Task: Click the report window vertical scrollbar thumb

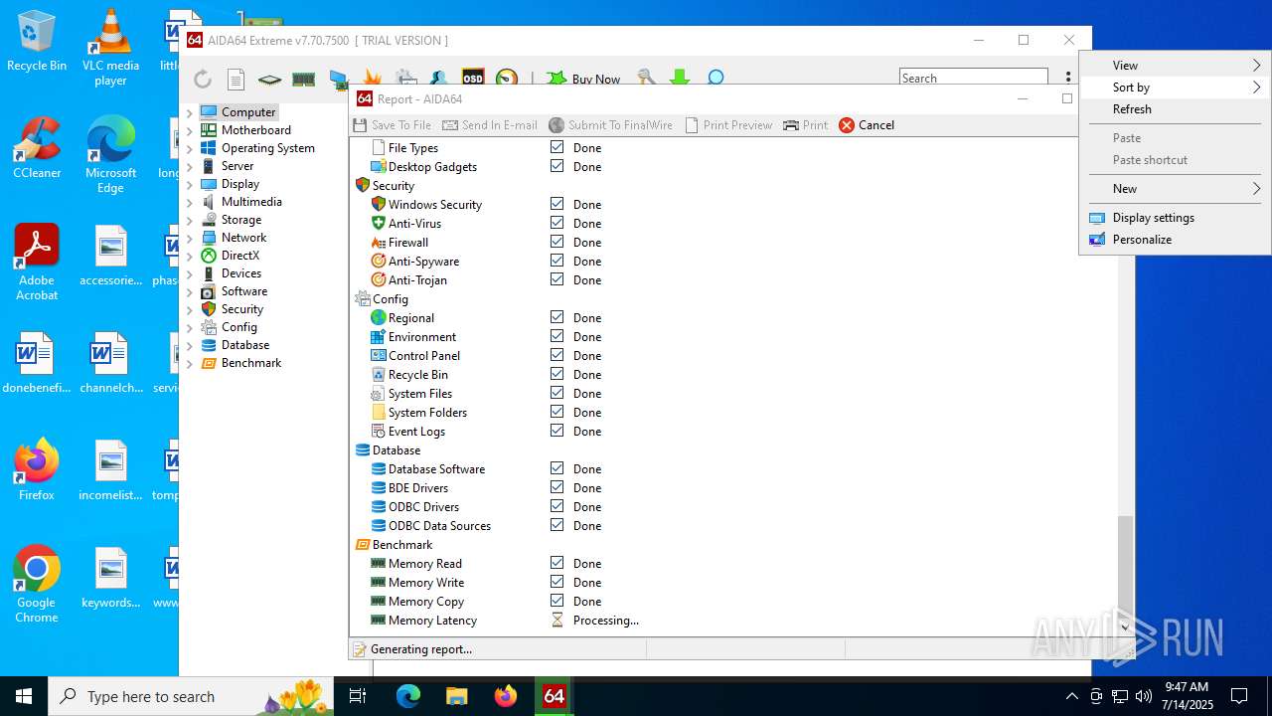Action: pos(1125,565)
